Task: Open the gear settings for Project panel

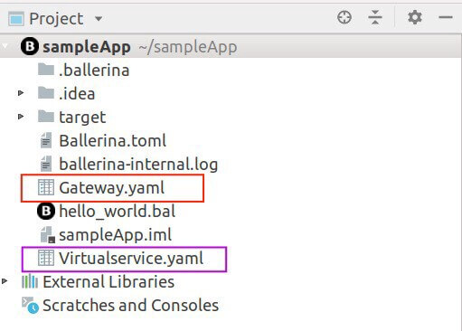Action: 415,17
